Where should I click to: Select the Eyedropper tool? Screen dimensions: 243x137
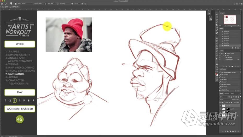tap(217, 30)
